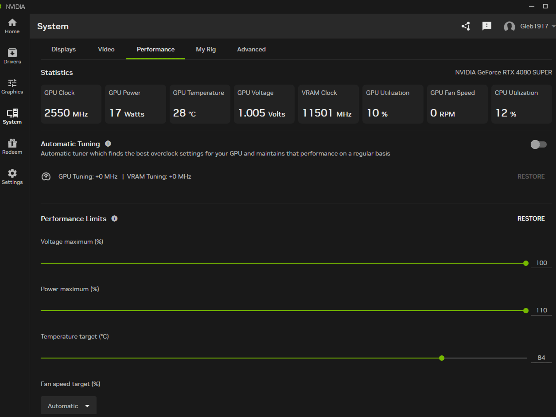Click the Gleb1917 profile avatar
This screenshot has width=556, height=417.
[x=509, y=26]
